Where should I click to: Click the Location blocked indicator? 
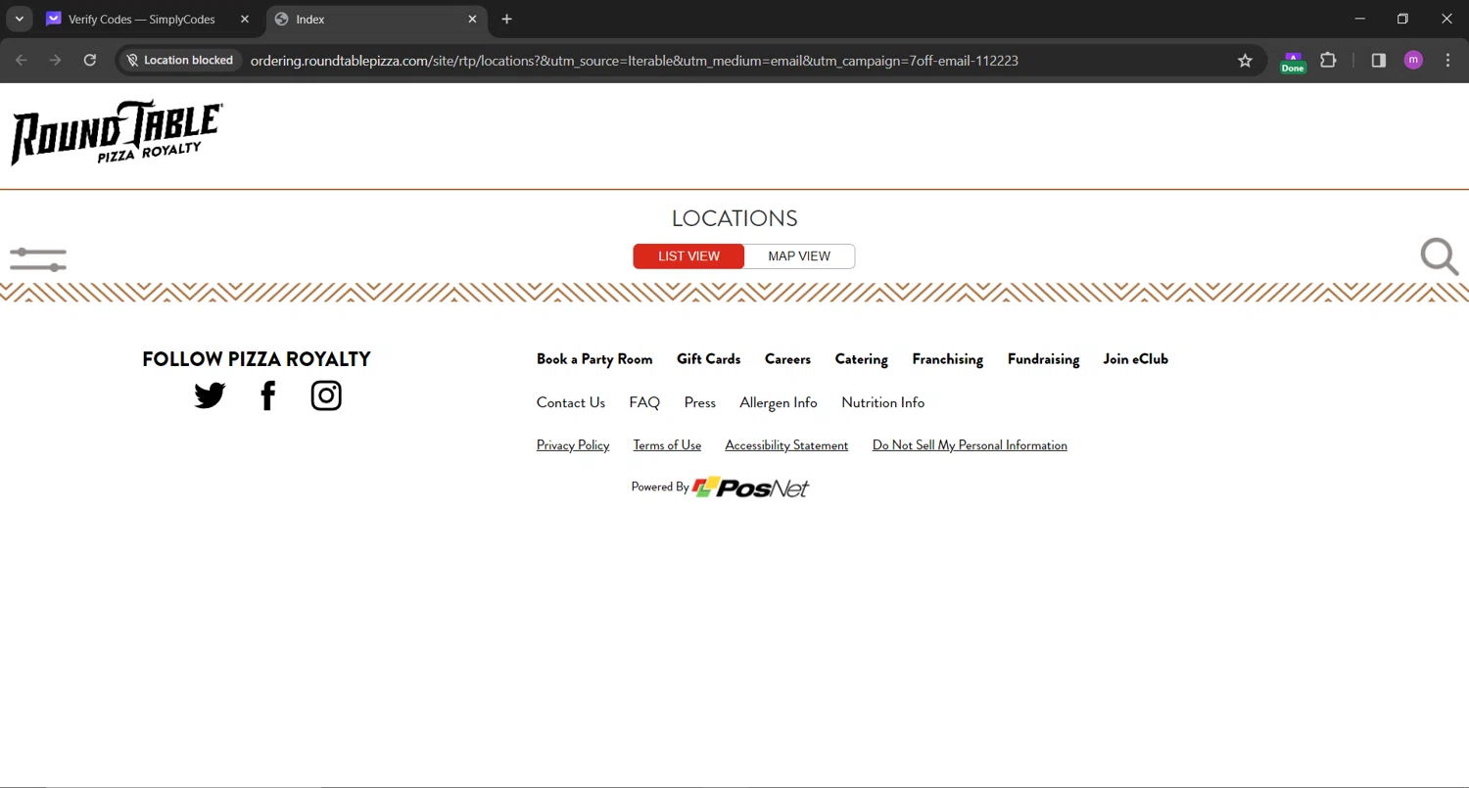coord(179,61)
